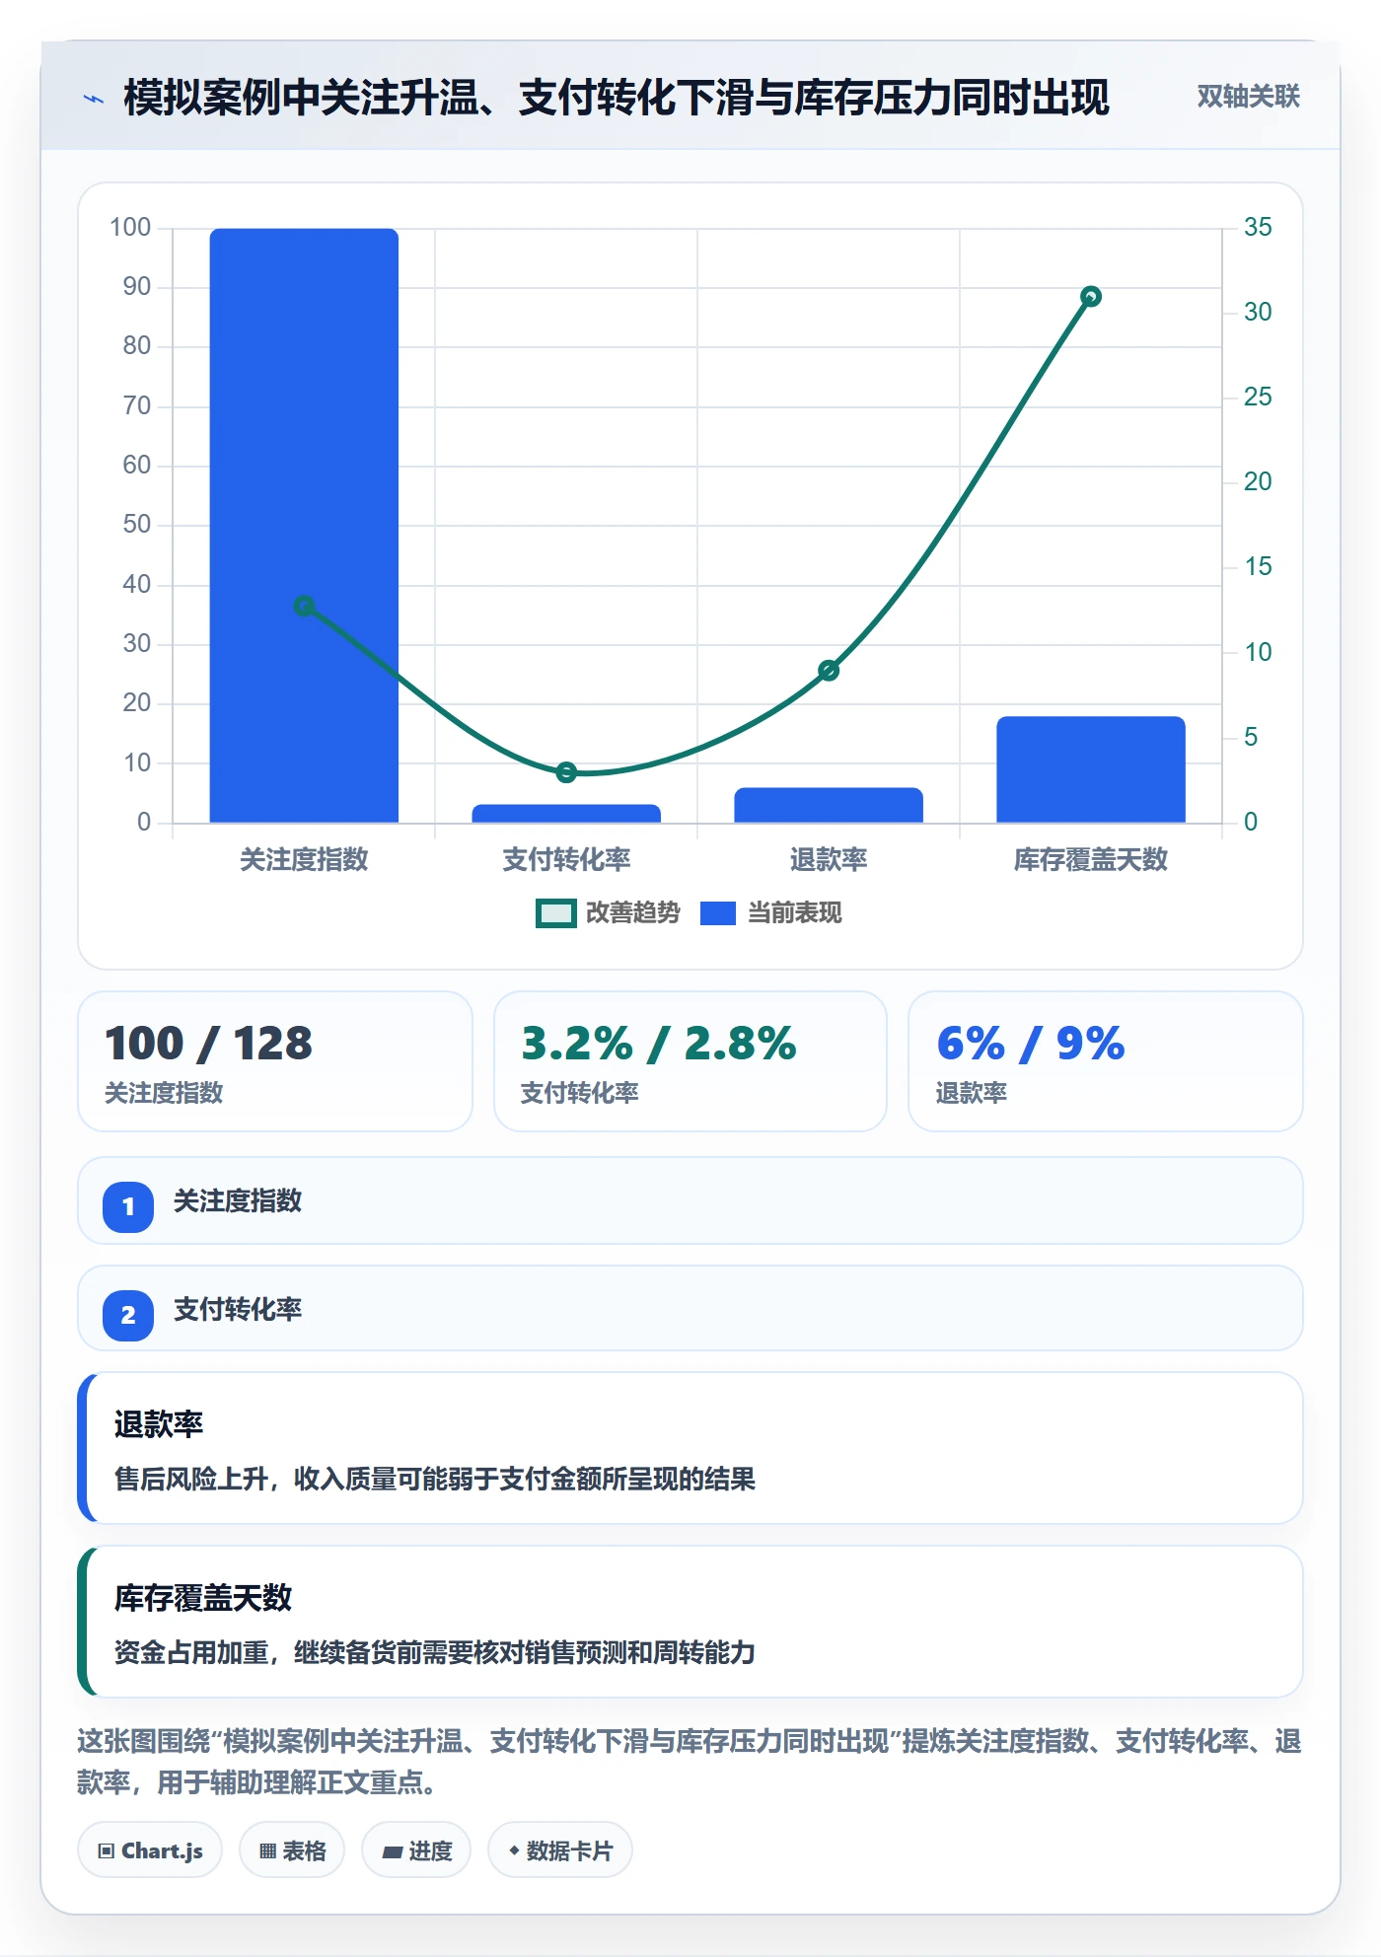Click the grid icon in the 表格 tag
This screenshot has height=1957, width=1381.
point(267,1851)
